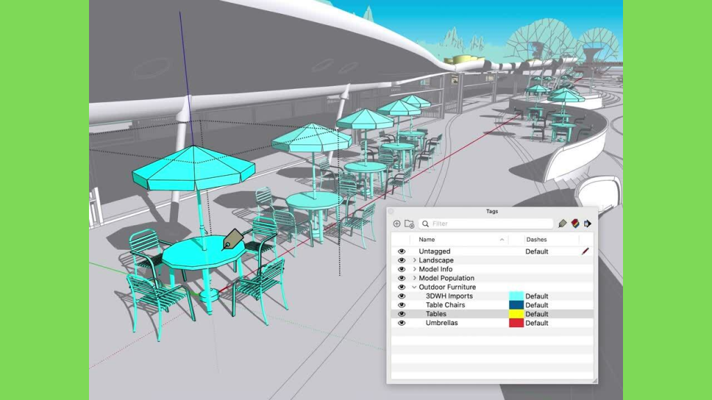Select the Umbrellas tag name
This screenshot has height=400, width=712.
pyautogui.click(x=442, y=323)
